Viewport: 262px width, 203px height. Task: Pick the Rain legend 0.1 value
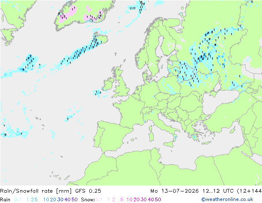(18, 200)
